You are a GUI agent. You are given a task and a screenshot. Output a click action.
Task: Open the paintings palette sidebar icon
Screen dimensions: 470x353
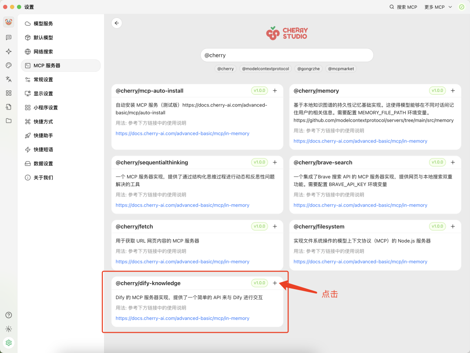(x=9, y=65)
